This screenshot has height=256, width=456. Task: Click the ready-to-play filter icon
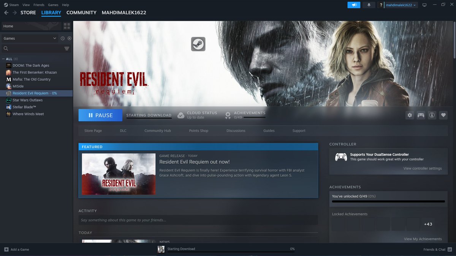(69, 38)
